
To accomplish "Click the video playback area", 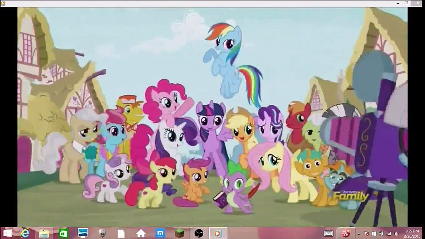I will tap(212, 117).
